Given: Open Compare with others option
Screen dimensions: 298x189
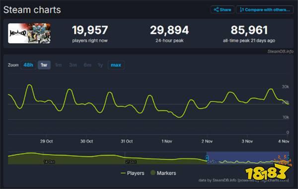Looking at the screenshot, I should point(265,9).
